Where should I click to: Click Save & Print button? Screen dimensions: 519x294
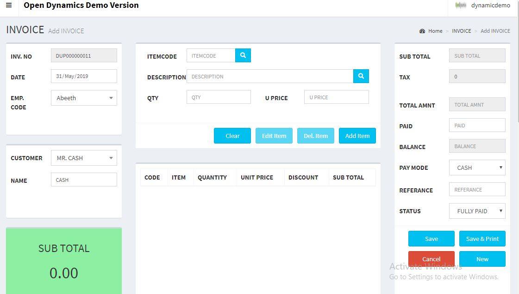pos(482,239)
